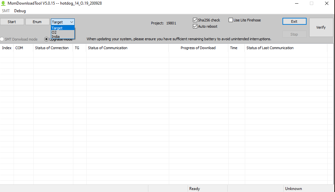Open the SMT menu
The image size is (335, 192).
(6, 11)
